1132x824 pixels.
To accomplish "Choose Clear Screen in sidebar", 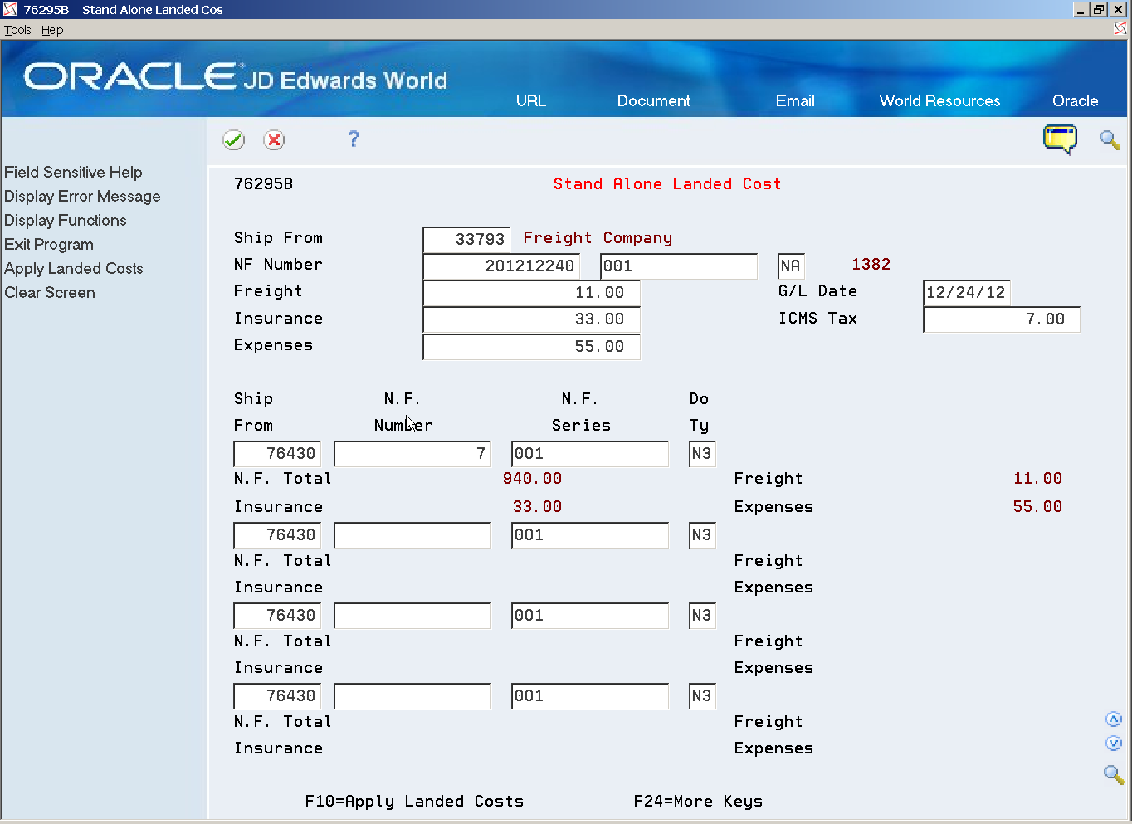I will tap(50, 292).
